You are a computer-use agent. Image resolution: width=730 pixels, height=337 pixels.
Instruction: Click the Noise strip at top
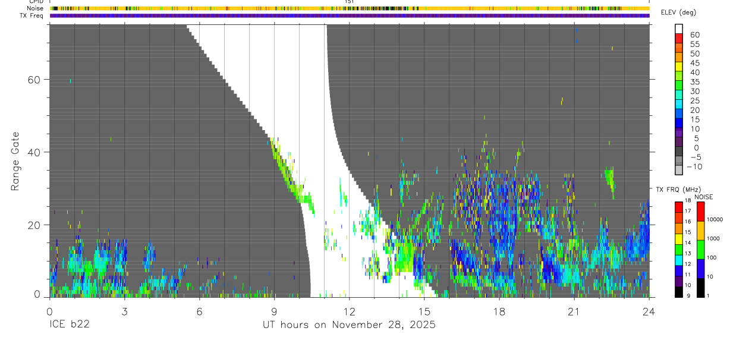(349, 8)
